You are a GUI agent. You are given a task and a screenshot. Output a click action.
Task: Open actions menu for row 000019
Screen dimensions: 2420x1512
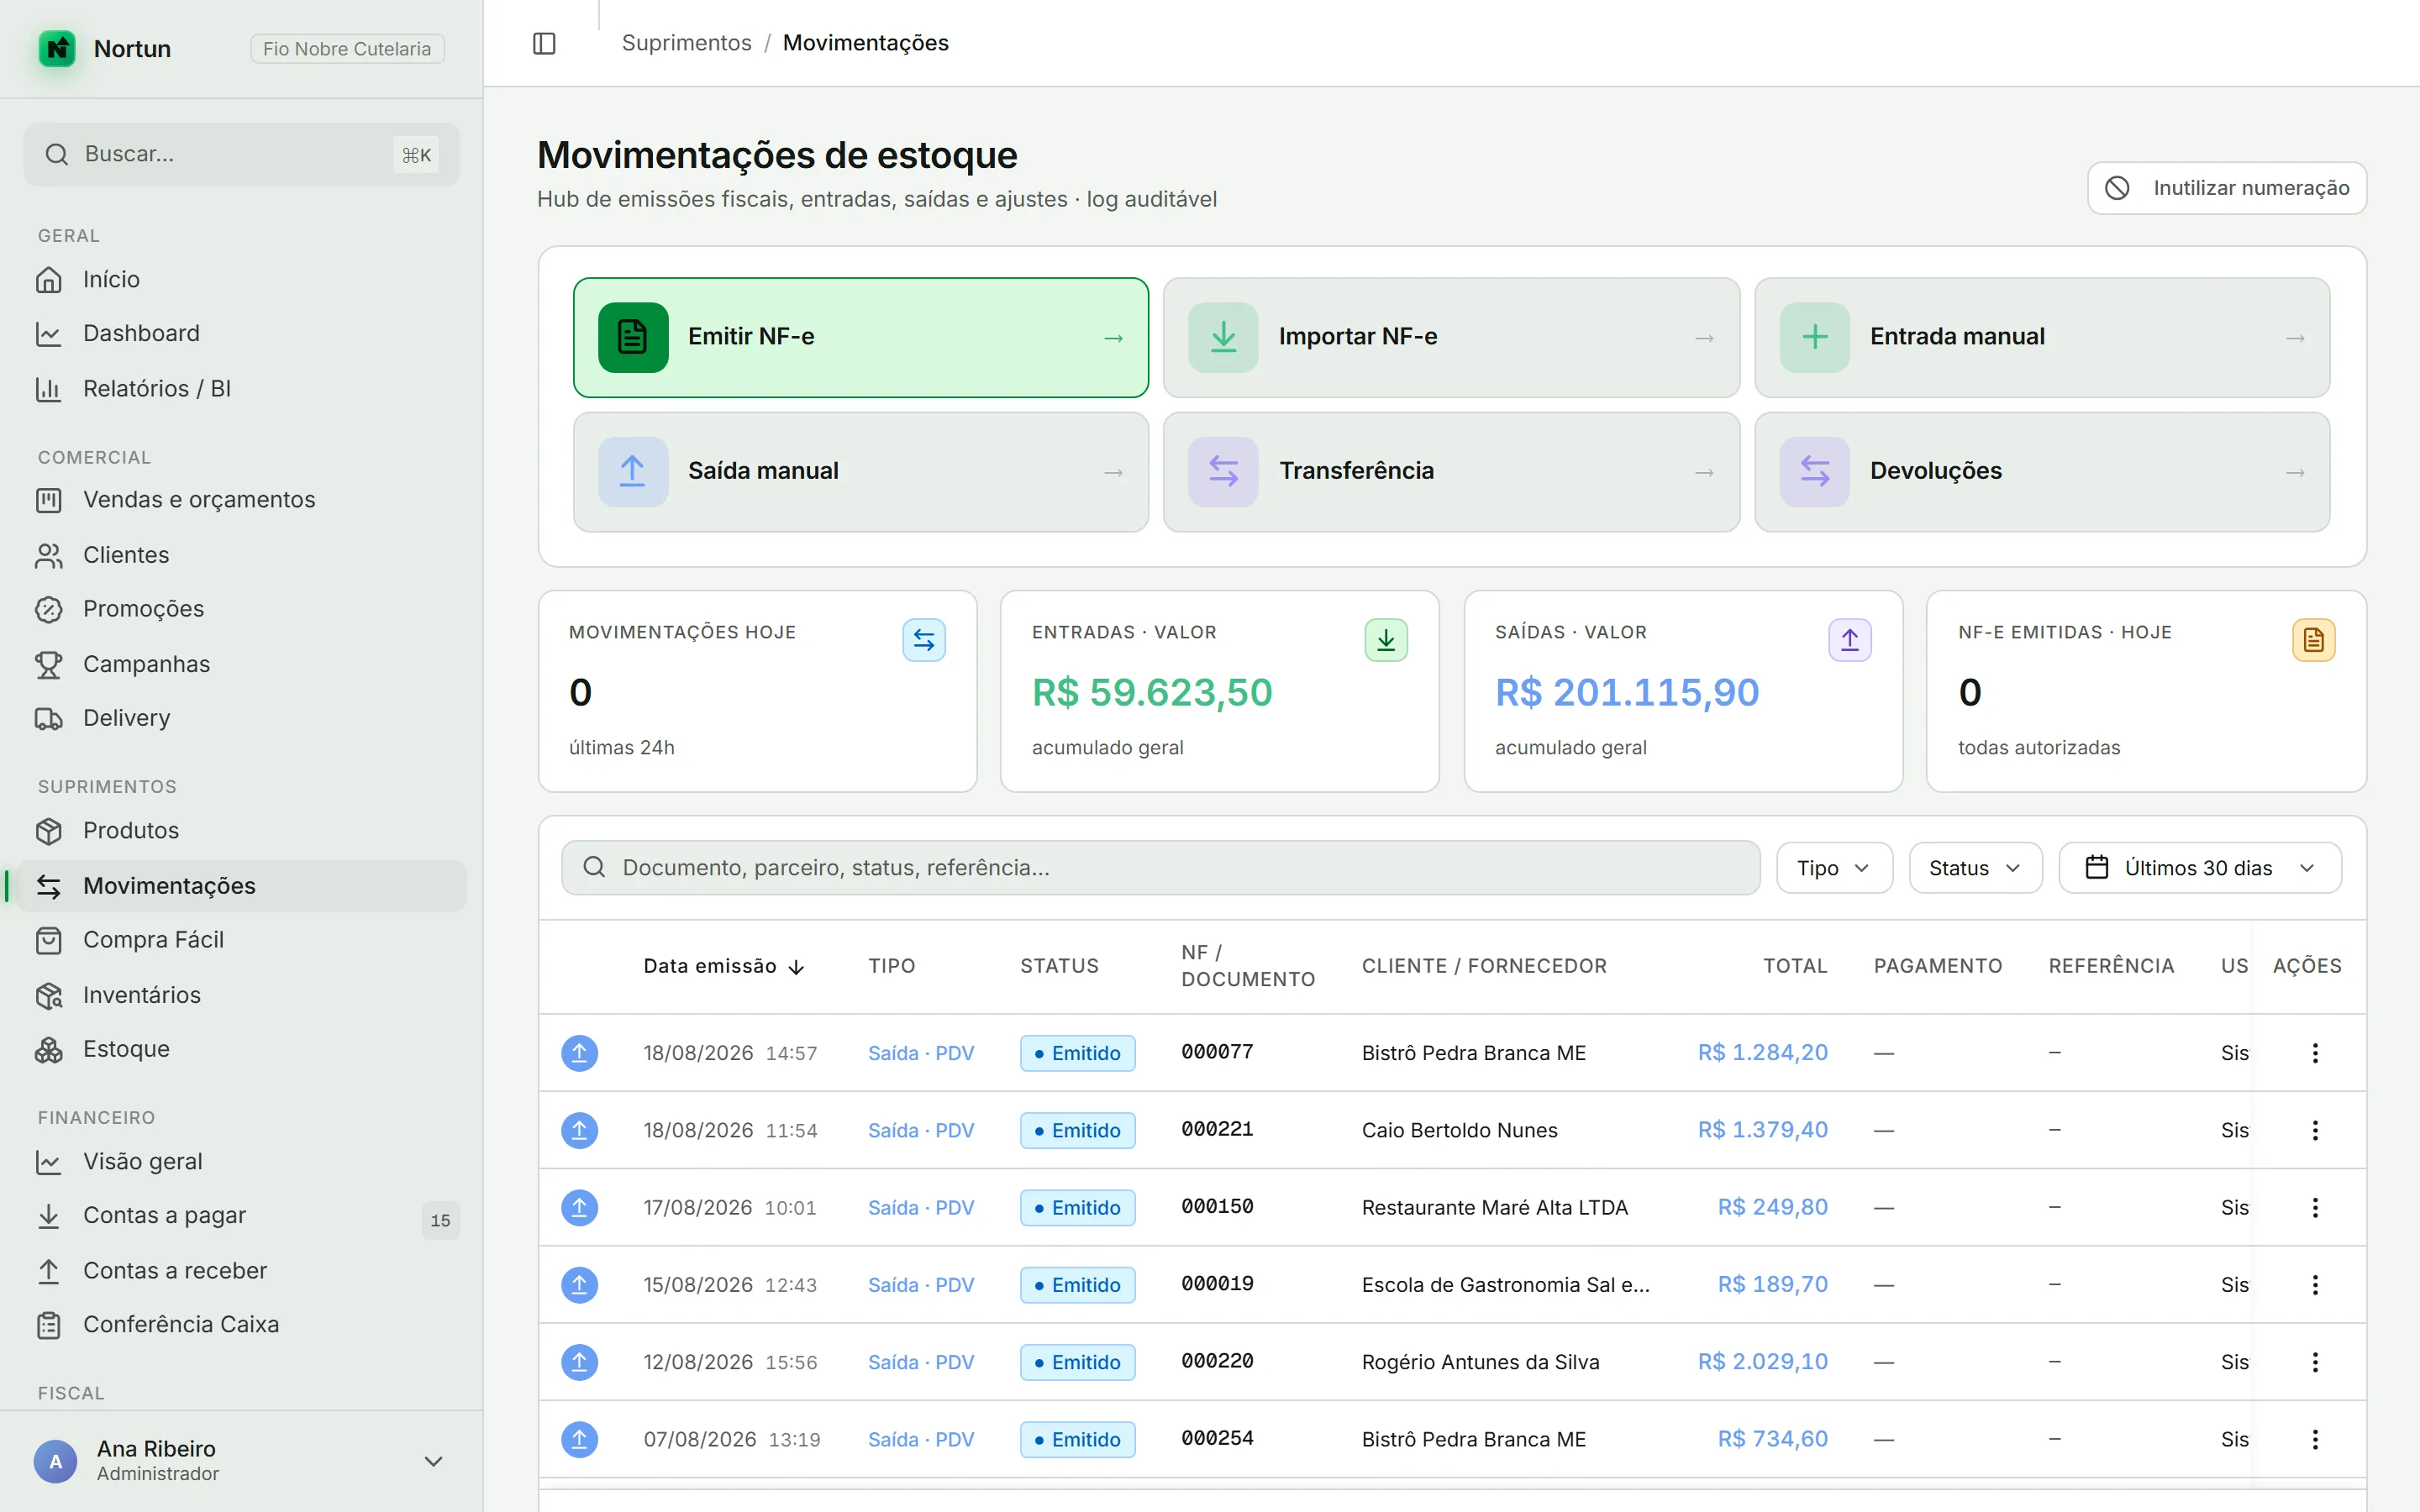[x=2314, y=1284]
